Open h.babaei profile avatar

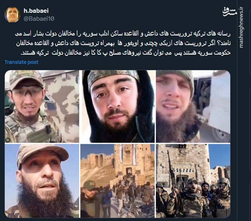click(x=12, y=14)
